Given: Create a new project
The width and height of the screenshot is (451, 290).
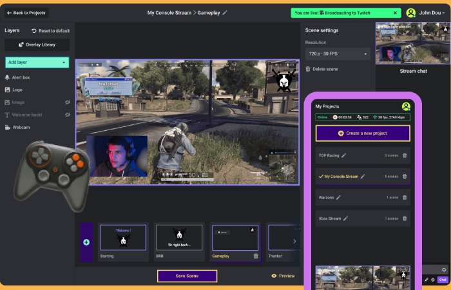Looking at the screenshot, I should coord(363,133).
